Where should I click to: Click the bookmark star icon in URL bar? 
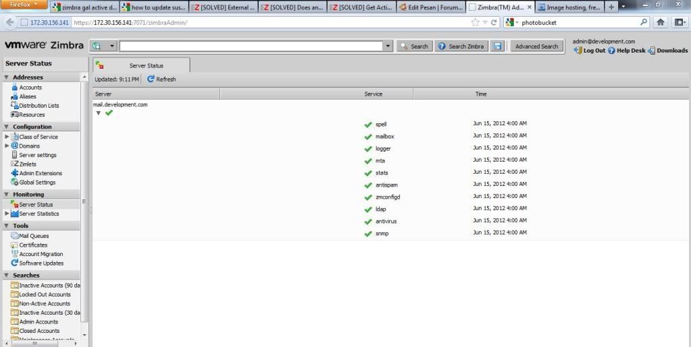click(475, 22)
